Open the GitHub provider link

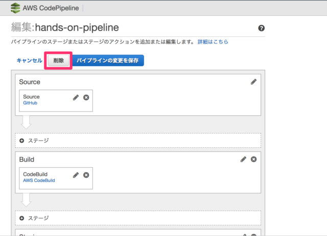click(30, 102)
